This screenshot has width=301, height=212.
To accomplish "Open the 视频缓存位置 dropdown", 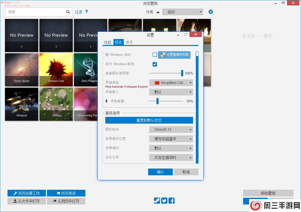I will (x=171, y=139).
